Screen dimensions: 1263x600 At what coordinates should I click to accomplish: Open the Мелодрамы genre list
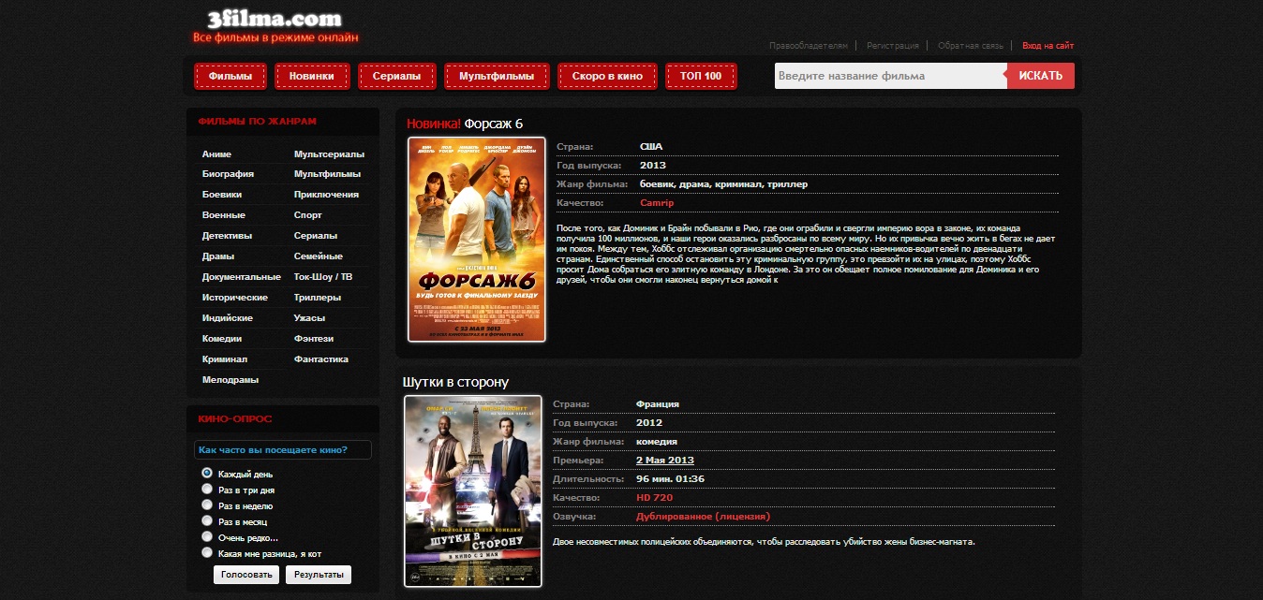pos(230,380)
